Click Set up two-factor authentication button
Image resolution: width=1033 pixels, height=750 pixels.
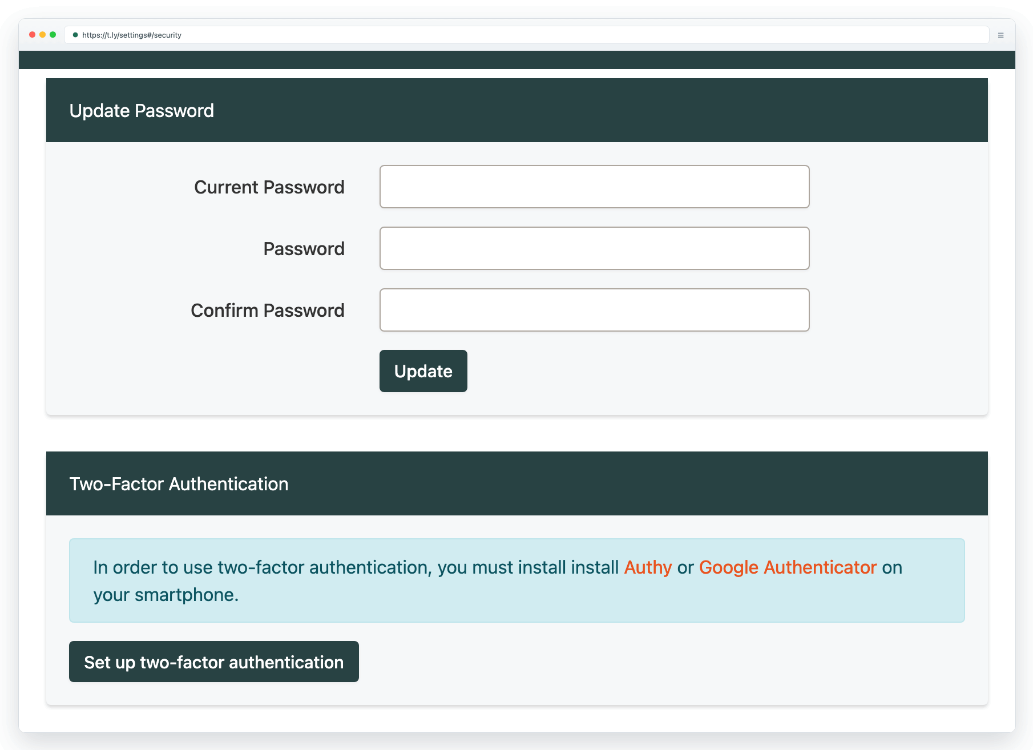click(x=213, y=662)
